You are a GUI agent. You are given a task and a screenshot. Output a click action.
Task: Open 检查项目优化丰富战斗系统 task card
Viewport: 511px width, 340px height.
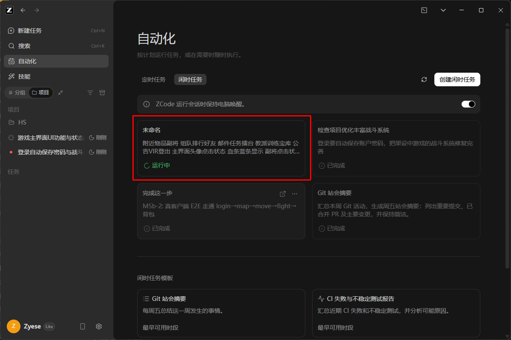point(396,148)
